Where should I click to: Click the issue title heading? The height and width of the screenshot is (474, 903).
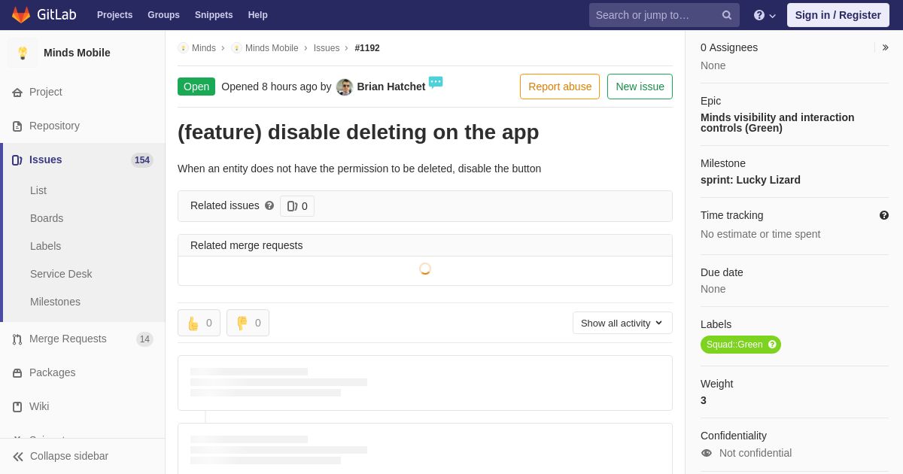coord(358,132)
